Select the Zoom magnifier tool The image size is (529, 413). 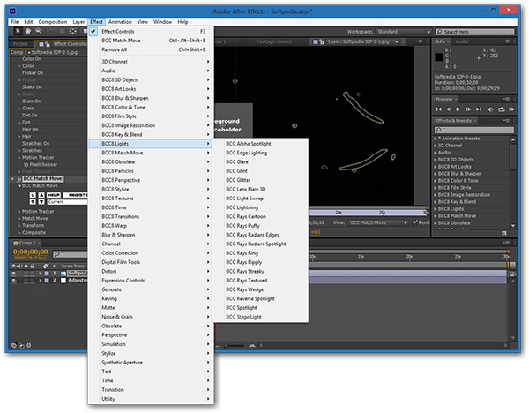[37, 31]
